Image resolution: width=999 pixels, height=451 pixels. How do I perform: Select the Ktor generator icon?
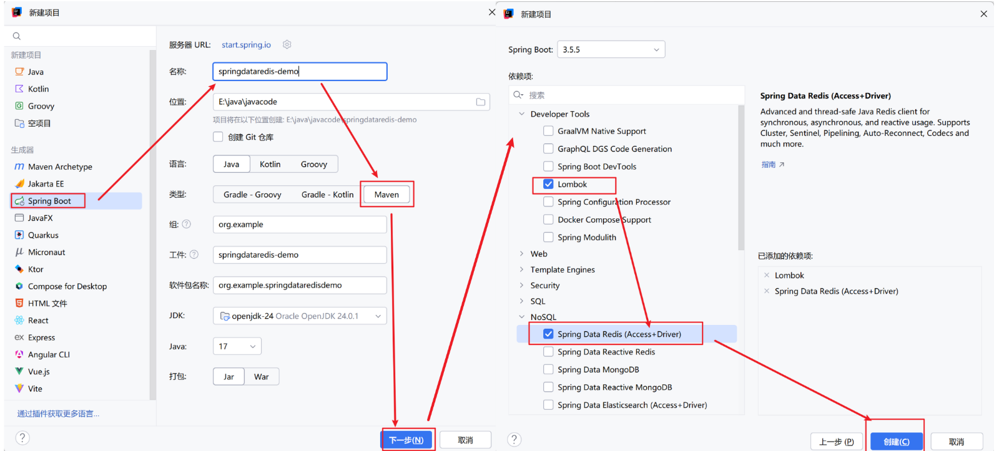(19, 269)
